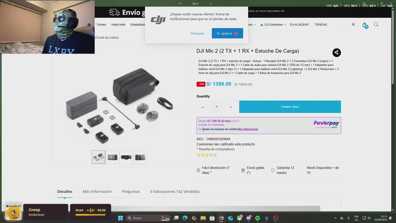Open the notifications bell in the taskbar
Image resolution: width=396 pixels, height=223 pixels.
click(390, 218)
